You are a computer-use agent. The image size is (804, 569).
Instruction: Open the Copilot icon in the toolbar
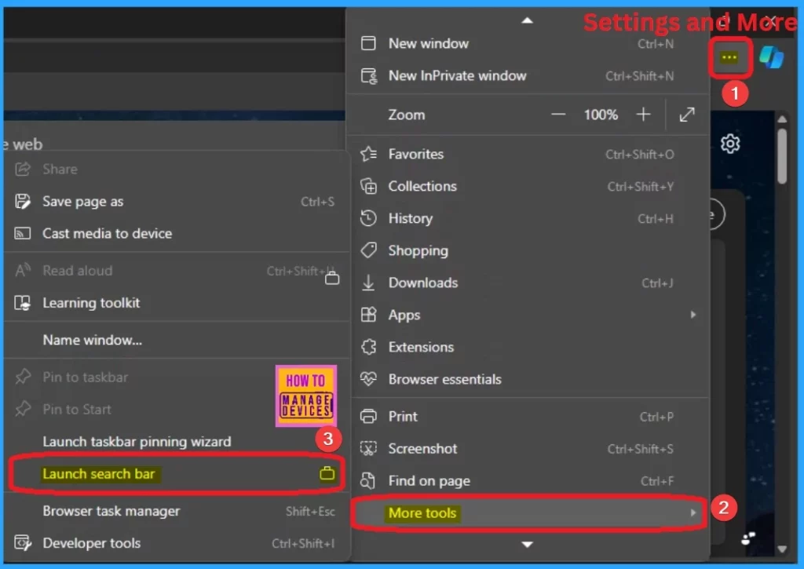[771, 57]
